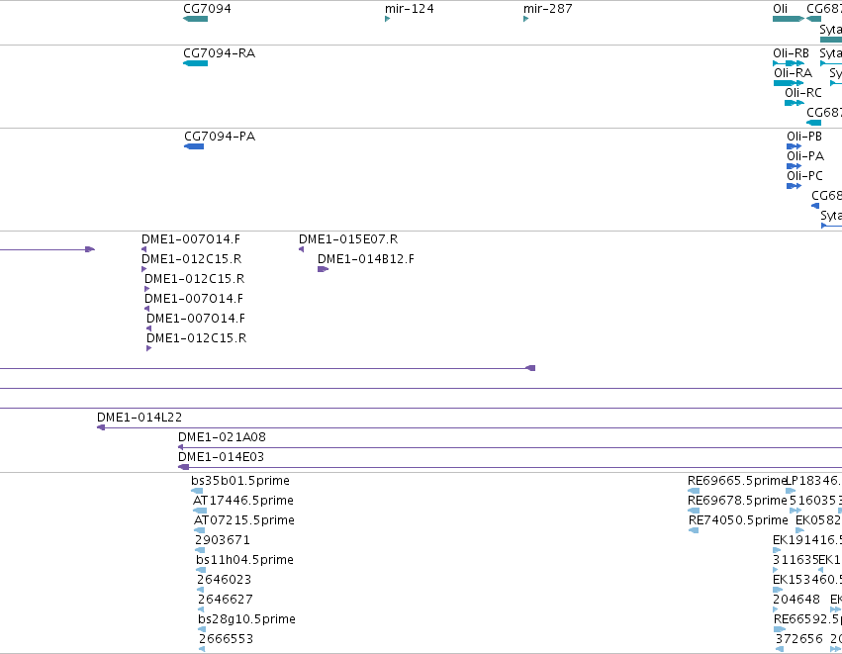
Task: Click EST AT17446.5prime label
Action: (x=242, y=501)
